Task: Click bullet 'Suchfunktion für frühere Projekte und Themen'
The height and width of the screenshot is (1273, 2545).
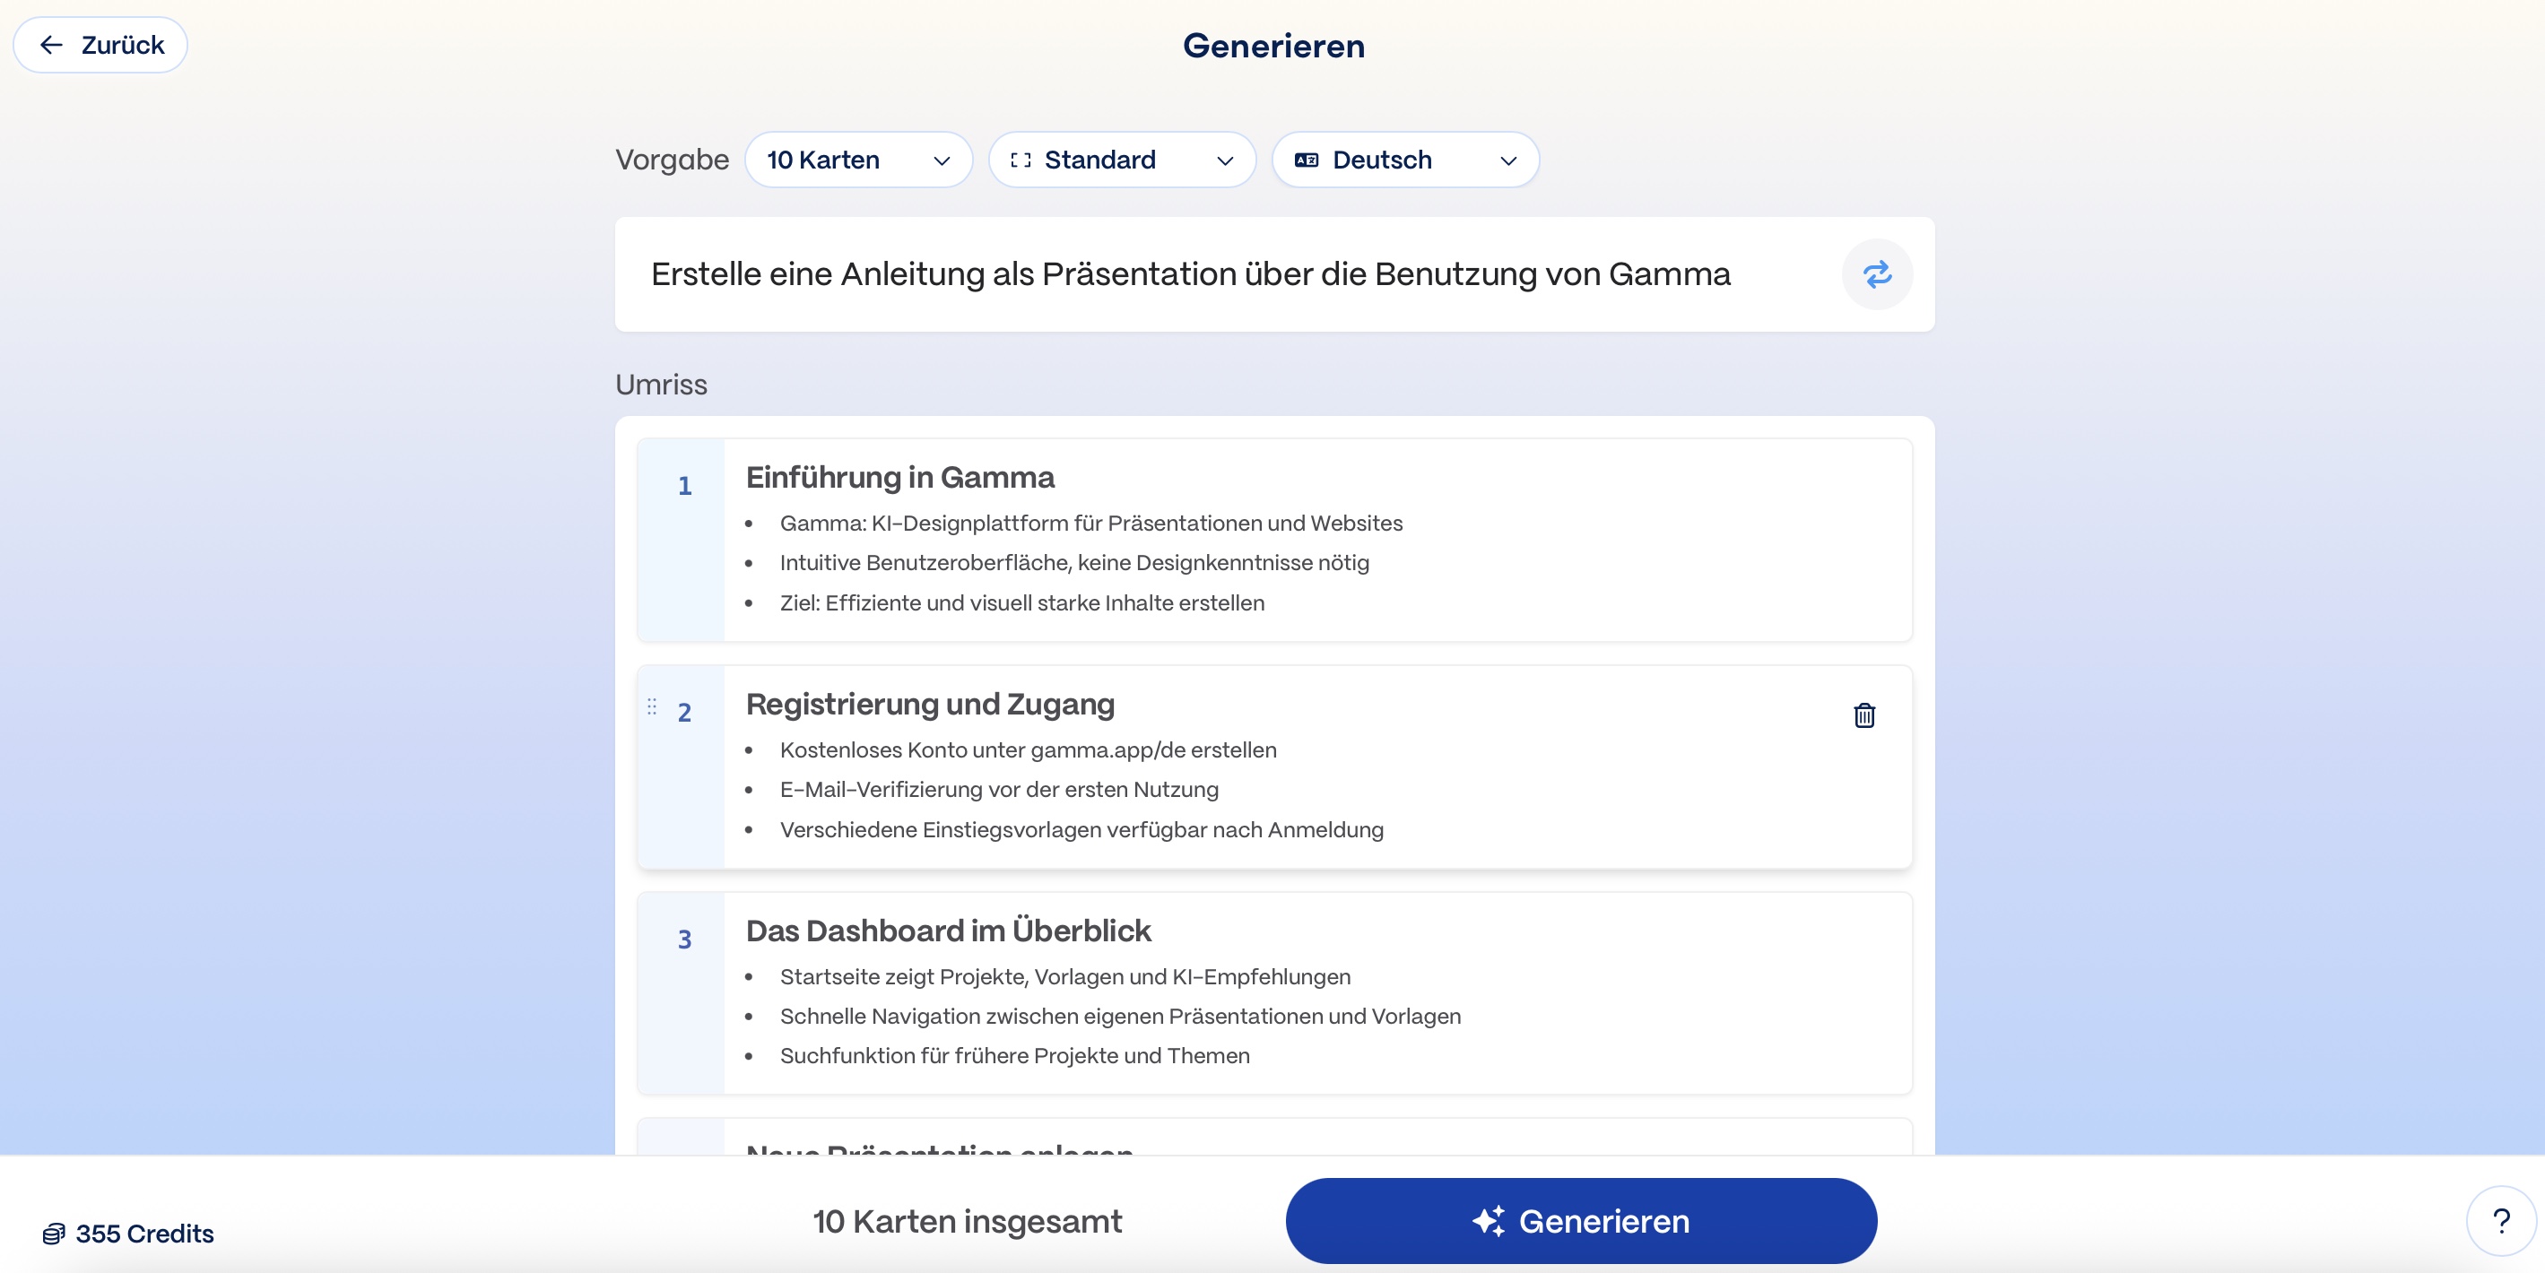Action: (1014, 1056)
